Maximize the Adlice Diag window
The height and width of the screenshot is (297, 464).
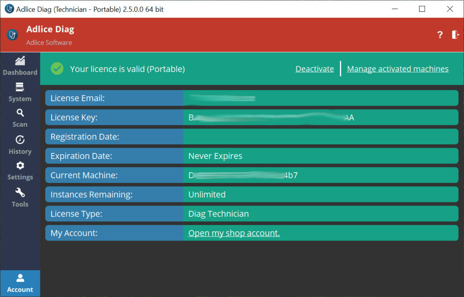click(422, 9)
